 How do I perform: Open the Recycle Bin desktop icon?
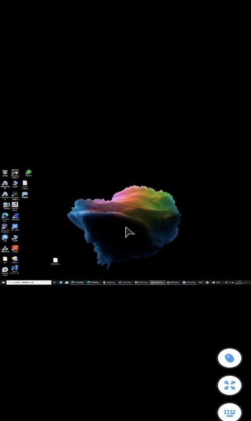pyautogui.click(x=5, y=172)
